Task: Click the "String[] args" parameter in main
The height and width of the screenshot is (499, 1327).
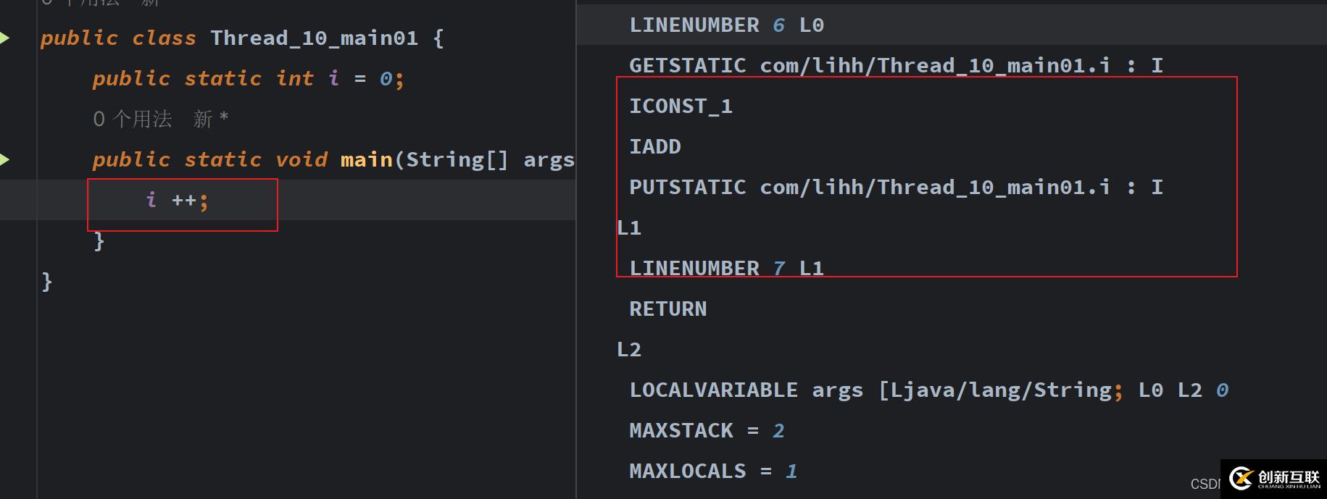Action: coord(490,159)
